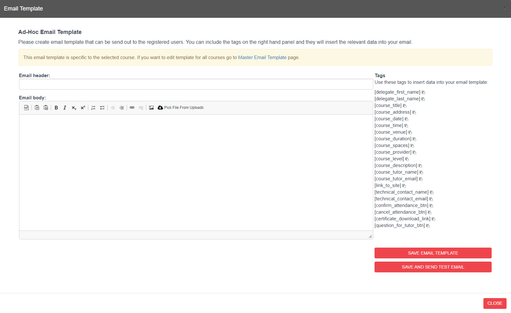Screen dimensions: 511x313
Task: Click the decrease indent icon
Action: tap(113, 108)
